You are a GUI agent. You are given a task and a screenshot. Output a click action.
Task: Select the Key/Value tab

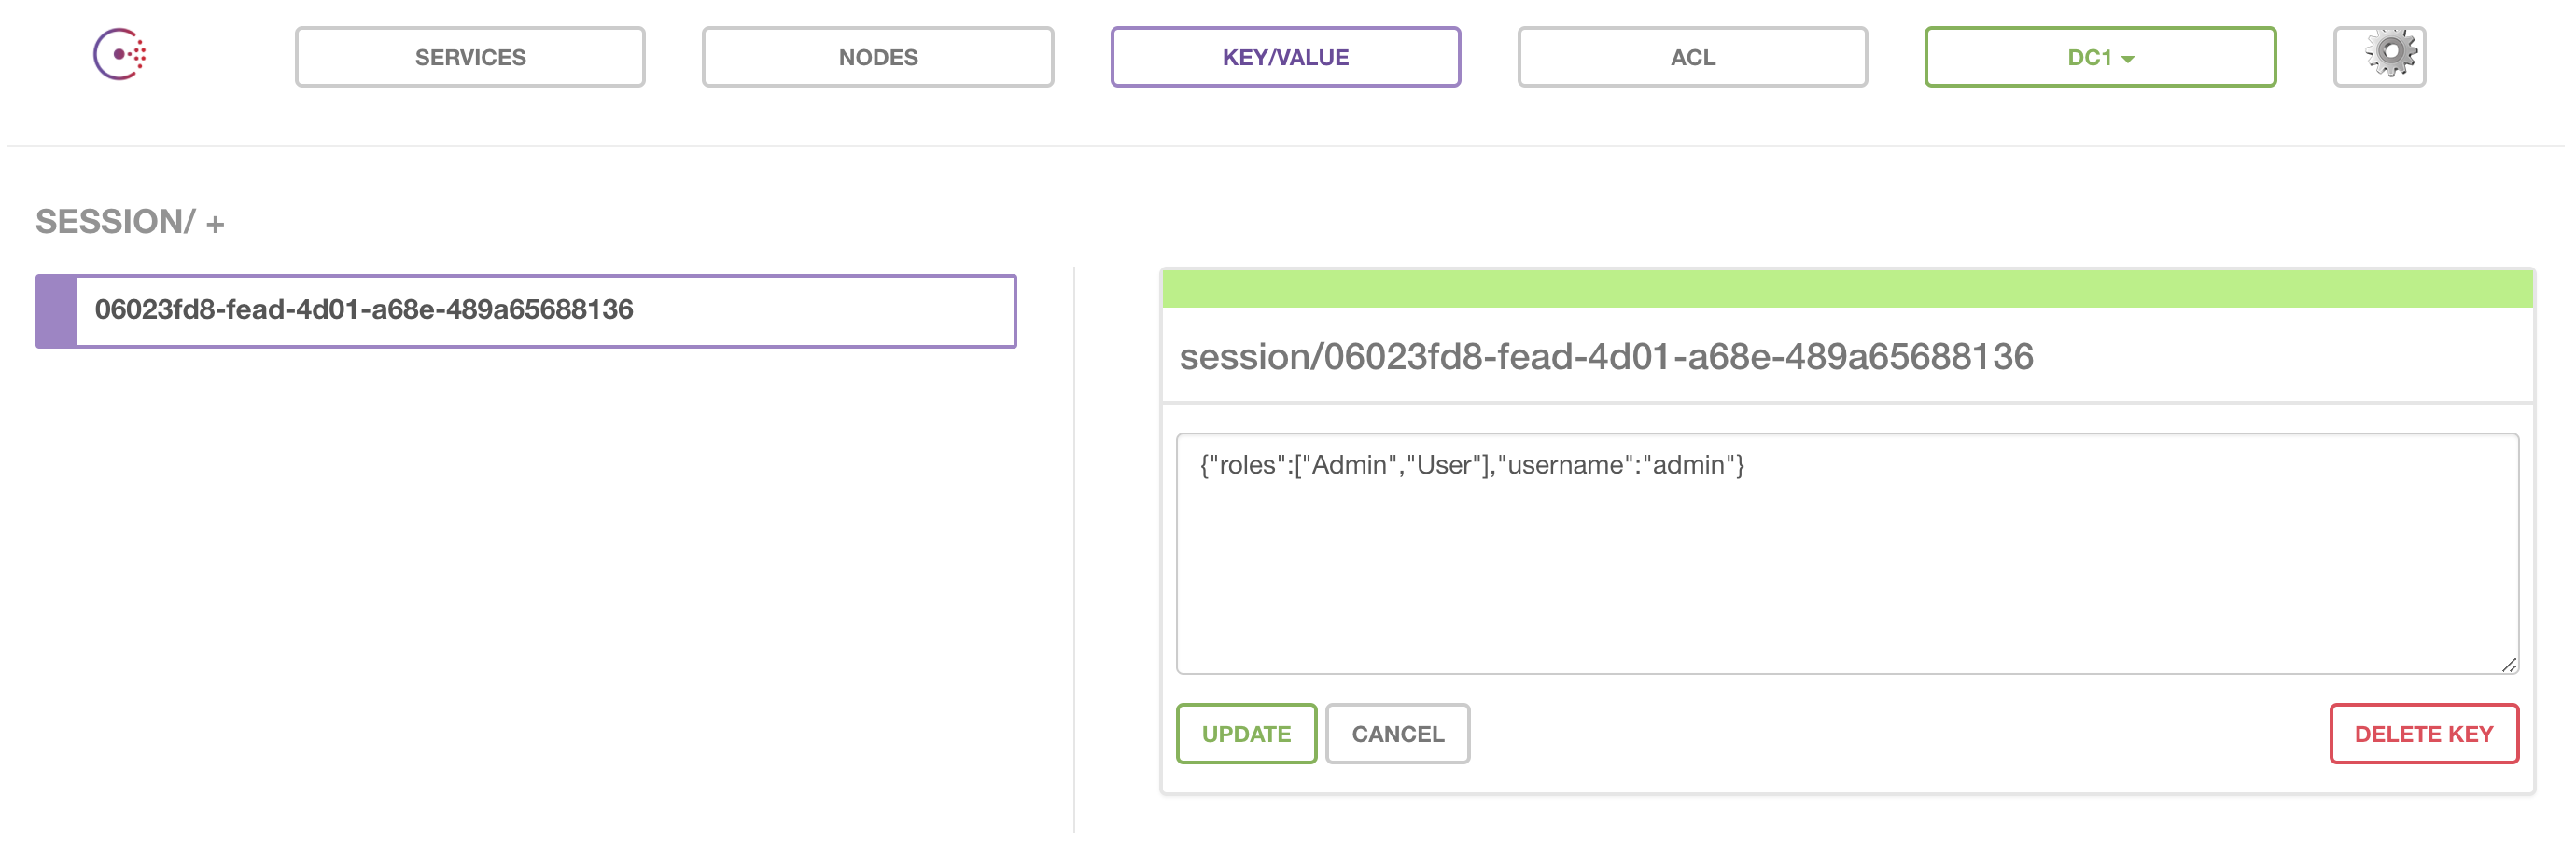coord(1285,57)
